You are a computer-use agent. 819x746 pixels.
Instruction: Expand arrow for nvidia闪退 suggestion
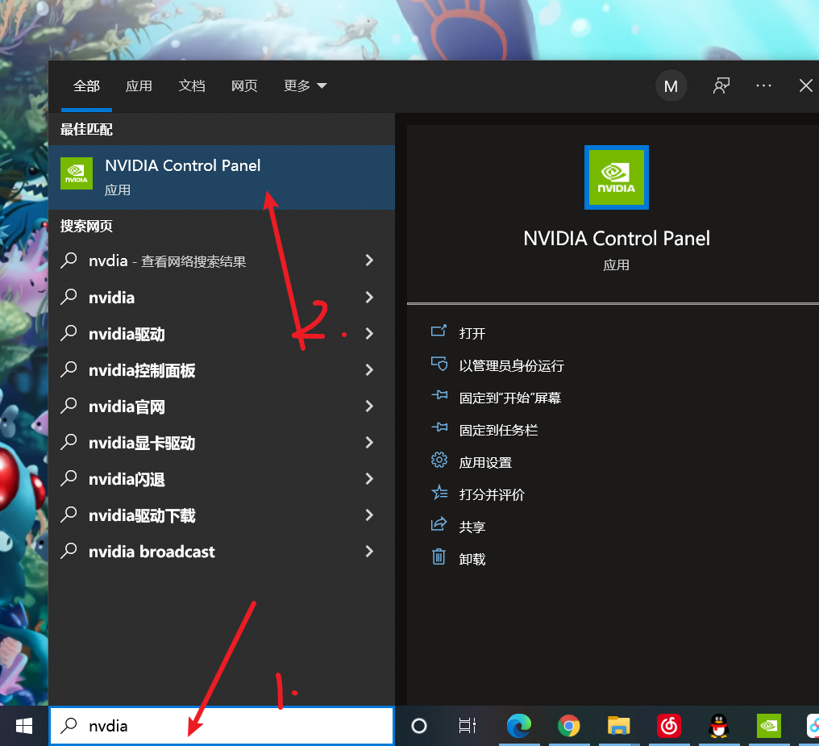pos(369,478)
